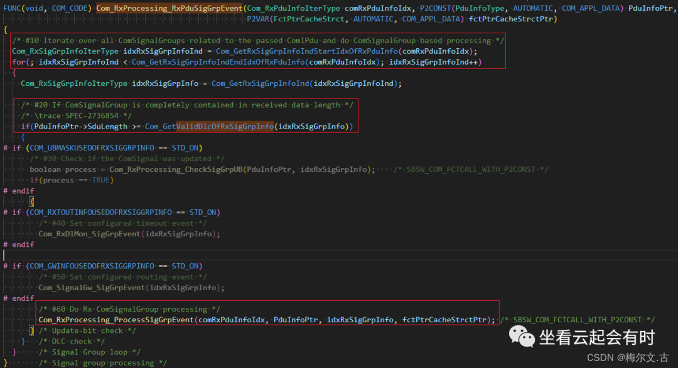The image size is (678, 368).
Task: Click the '#20 If ComSignalGroup is completely contained' comment
Action: coord(187,105)
